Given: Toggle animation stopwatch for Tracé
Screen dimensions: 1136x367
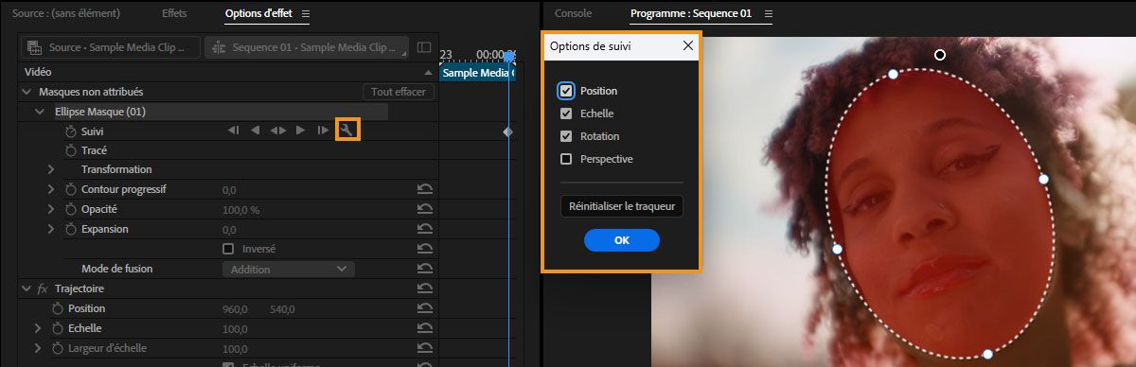Looking at the screenshot, I should [70, 150].
